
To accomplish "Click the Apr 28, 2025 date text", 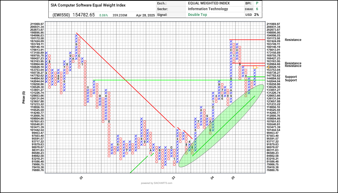I will point(145,15).
